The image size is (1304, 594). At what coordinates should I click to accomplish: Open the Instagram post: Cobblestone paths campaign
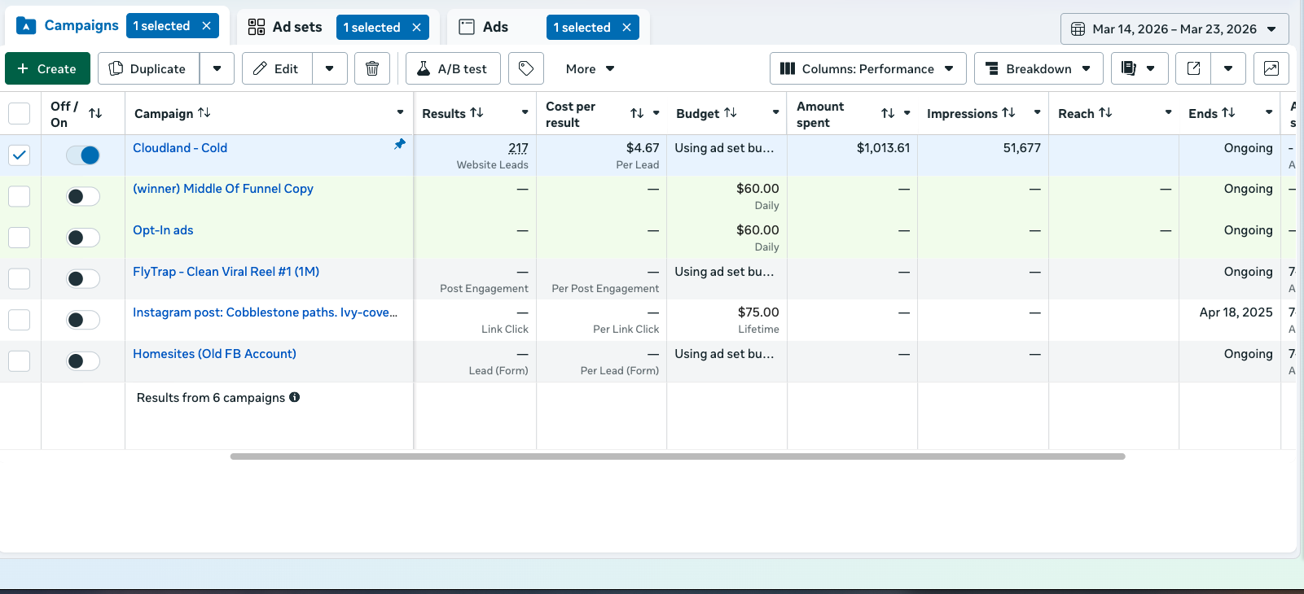265,312
